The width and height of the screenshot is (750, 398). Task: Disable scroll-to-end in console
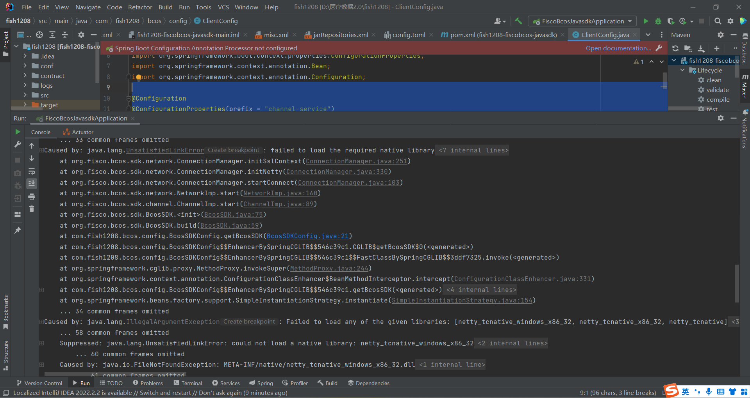(x=32, y=184)
